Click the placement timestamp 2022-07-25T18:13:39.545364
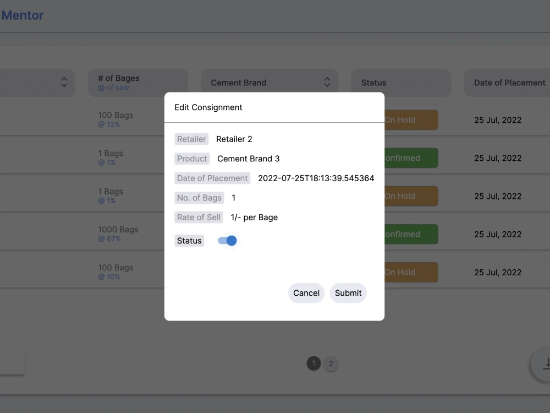The image size is (550, 413). (316, 178)
